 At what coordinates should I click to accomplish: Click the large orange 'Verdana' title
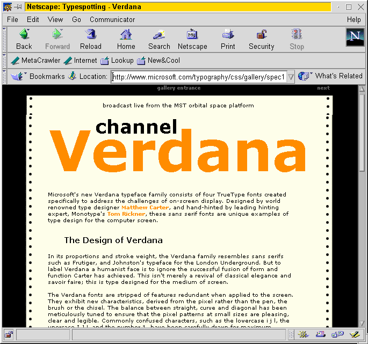[178, 151]
